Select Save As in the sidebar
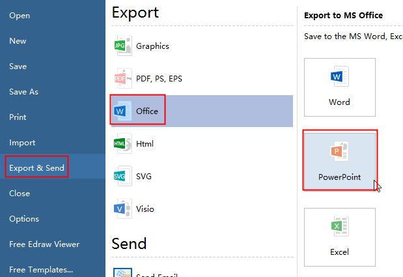This screenshot has width=403, height=277. 23,92
